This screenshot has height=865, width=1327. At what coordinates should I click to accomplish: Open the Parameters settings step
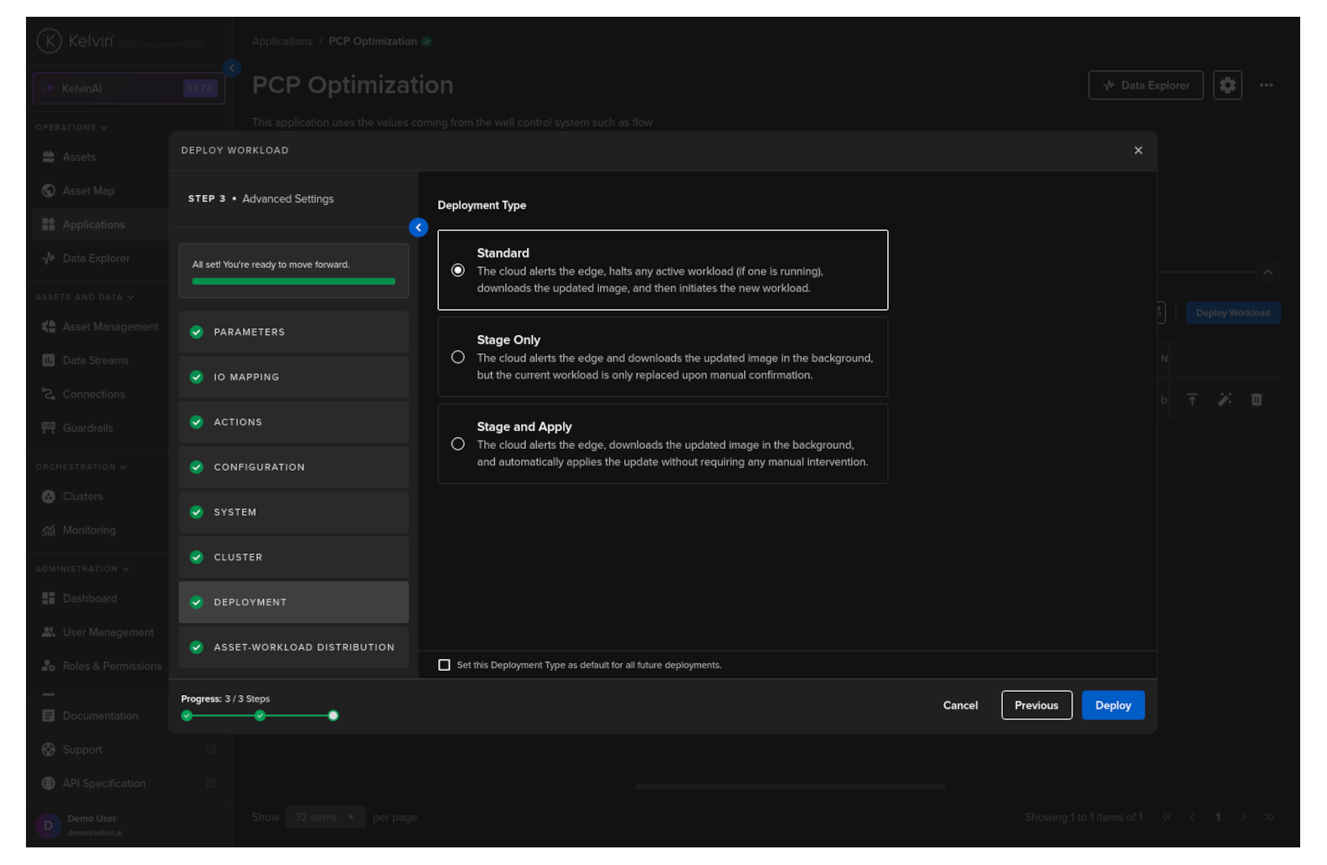pyautogui.click(x=293, y=332)
